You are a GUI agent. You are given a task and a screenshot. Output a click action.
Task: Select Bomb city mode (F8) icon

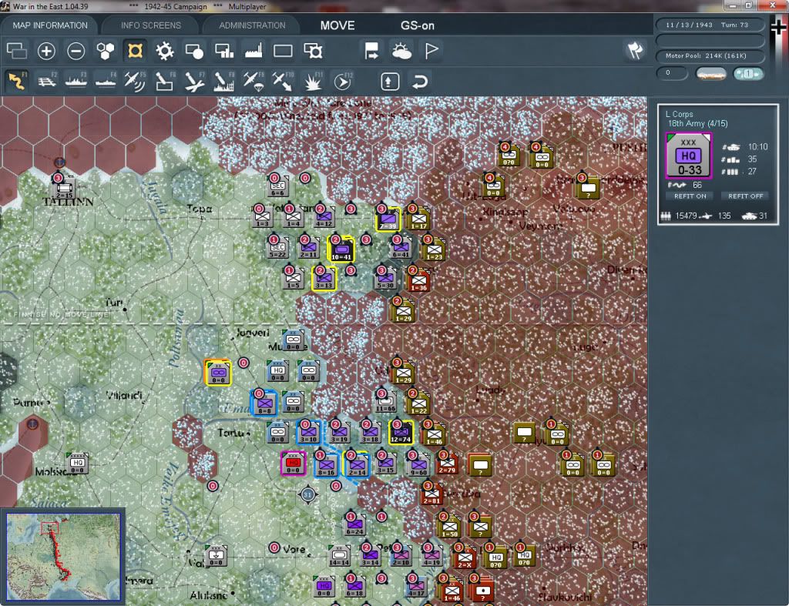click(x=223, y=81)
